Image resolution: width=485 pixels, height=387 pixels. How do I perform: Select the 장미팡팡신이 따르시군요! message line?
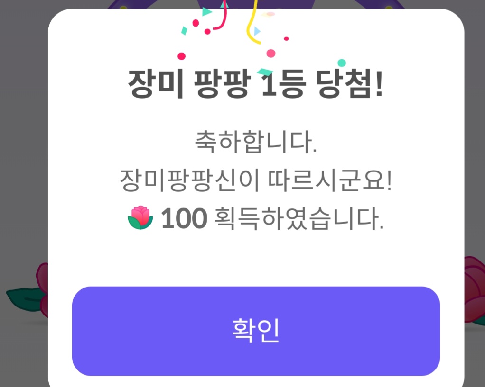[x=255, y=181]
